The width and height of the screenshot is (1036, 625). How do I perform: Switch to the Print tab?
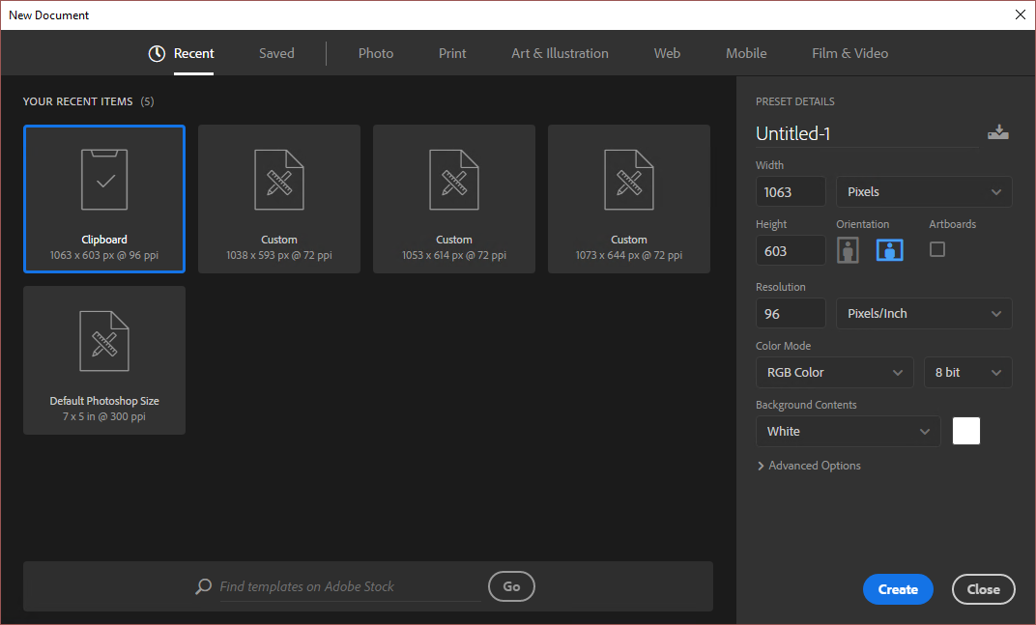[452, 53]
